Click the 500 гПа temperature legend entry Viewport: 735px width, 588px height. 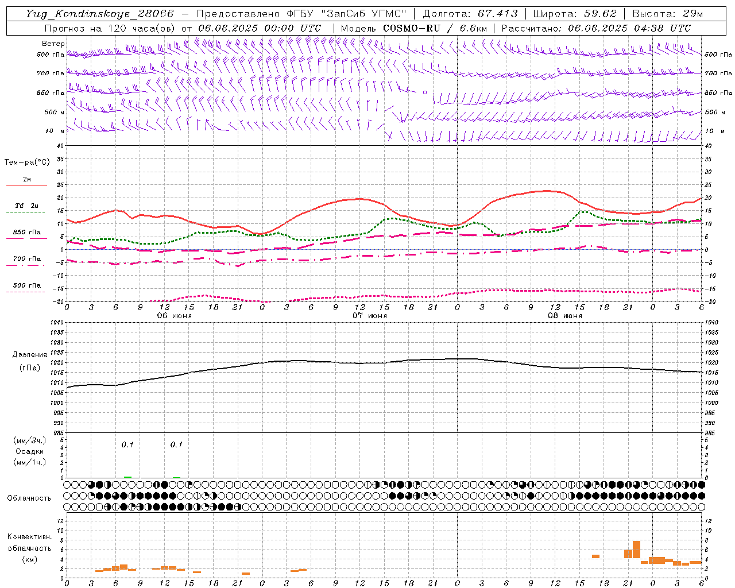pos(26,285)
